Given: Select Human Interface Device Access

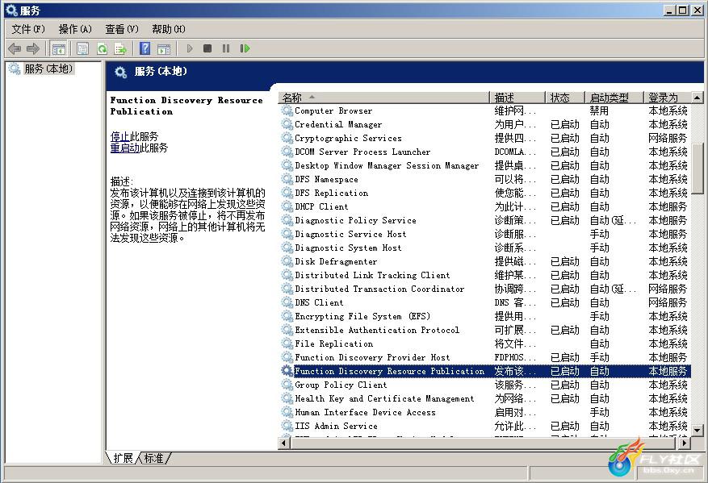Looking at the screenshot, I should point(484,412).
